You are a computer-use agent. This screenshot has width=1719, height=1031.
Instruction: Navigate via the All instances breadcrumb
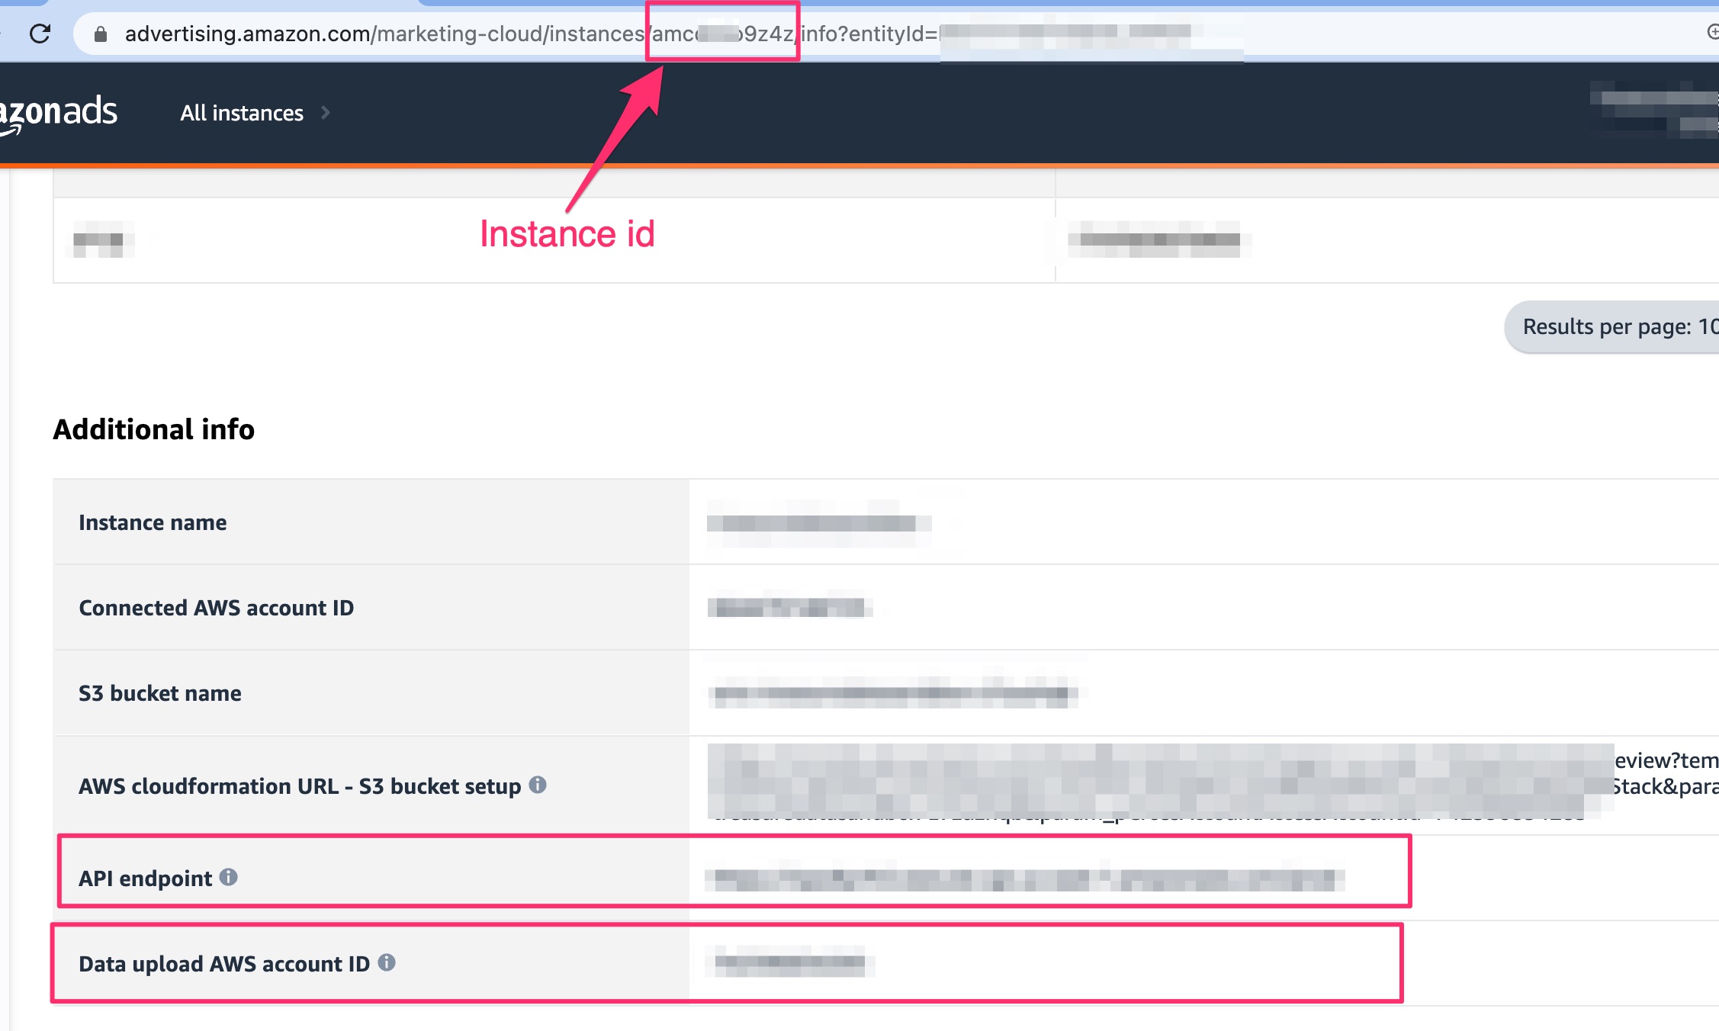[x=240, y=112]
